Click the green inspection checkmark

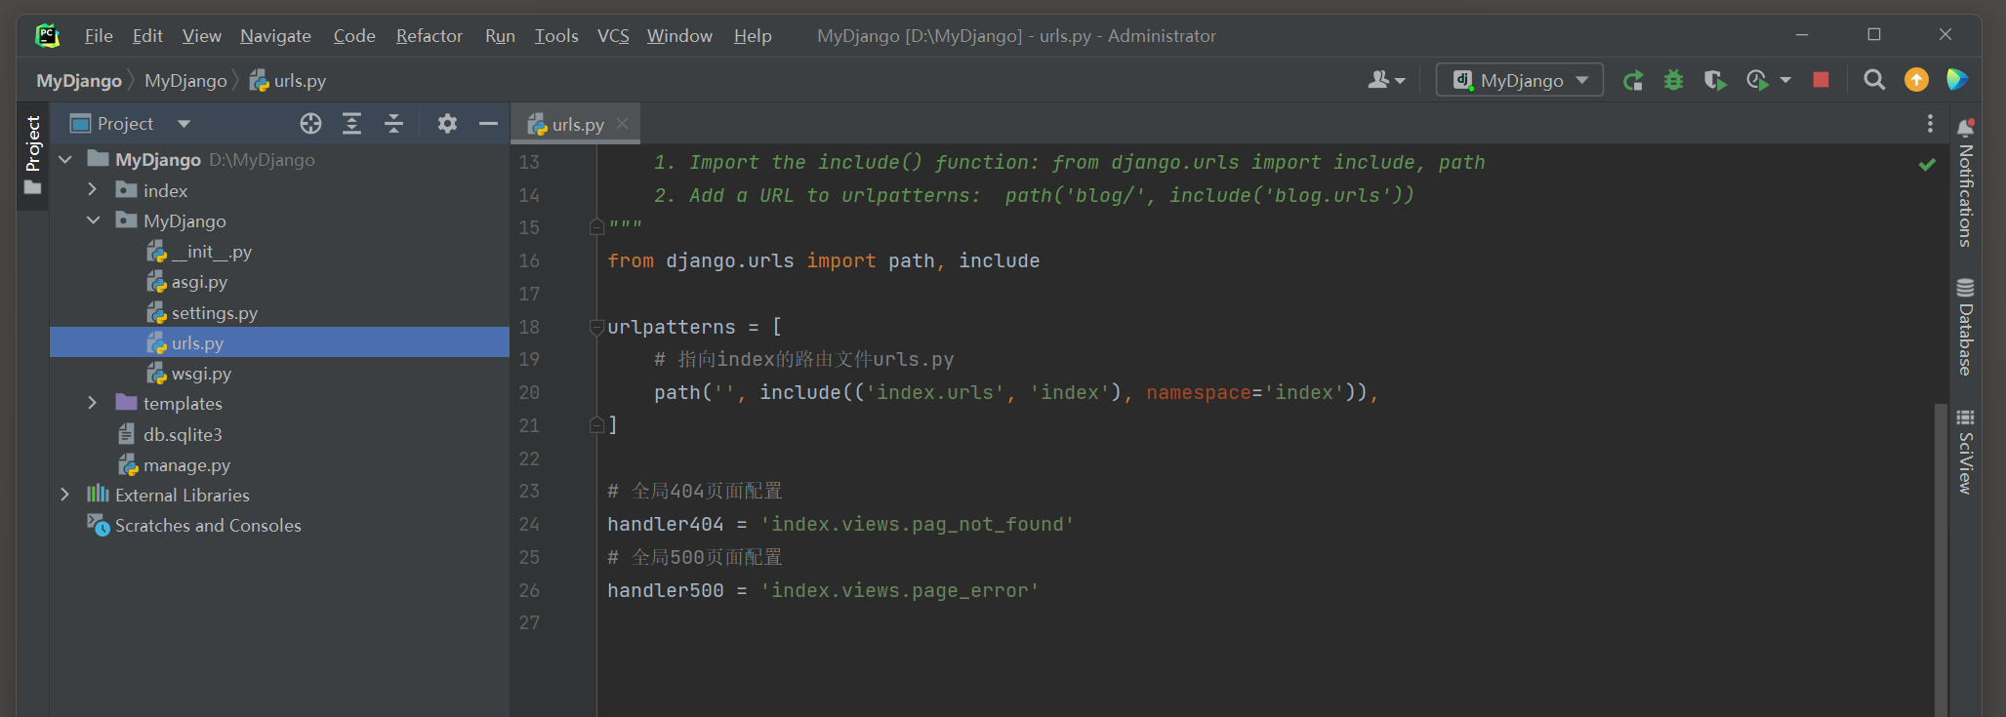pos(1927,164)
